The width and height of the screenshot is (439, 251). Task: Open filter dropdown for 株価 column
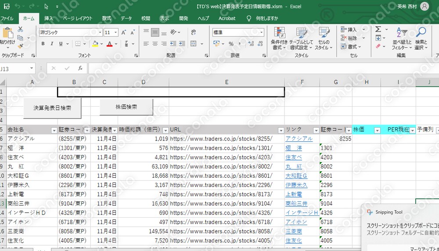click(377, 130)
